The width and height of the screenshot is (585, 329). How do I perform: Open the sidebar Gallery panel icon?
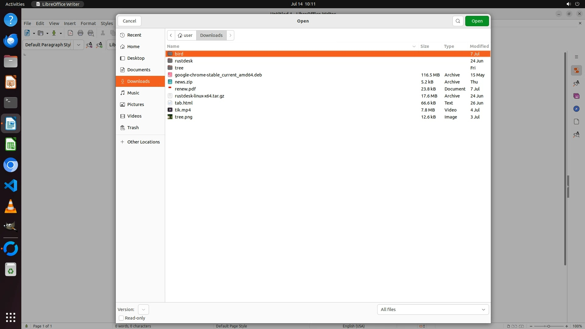tap(576, 96)
